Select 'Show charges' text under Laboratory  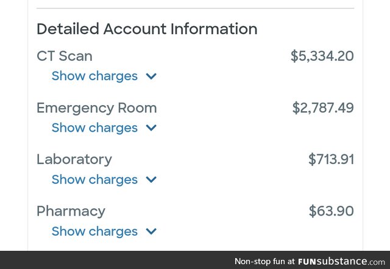94,179
